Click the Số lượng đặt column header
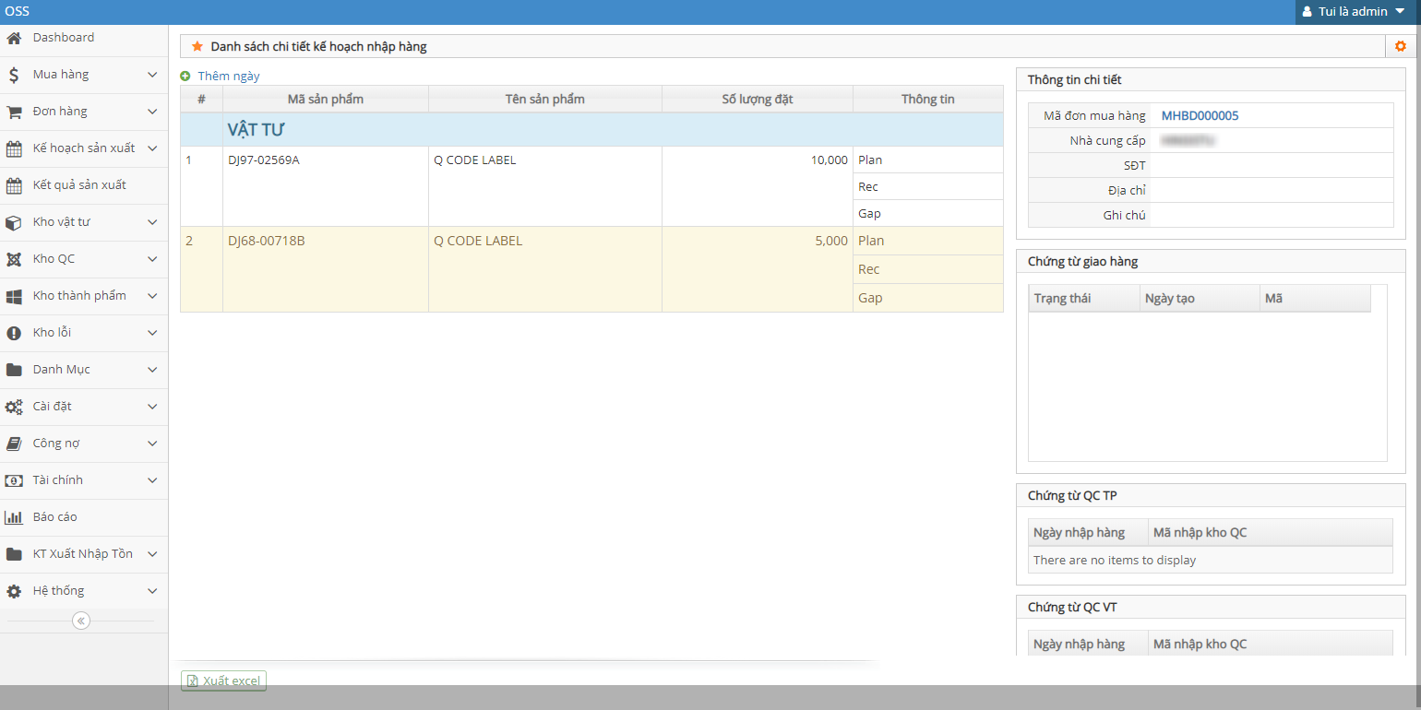This screenshot has width=1421, height=710. coord(758,100)
